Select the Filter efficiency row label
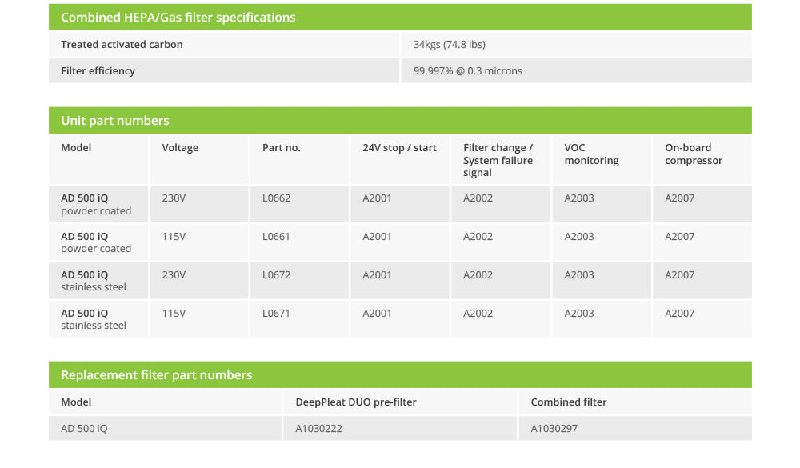The width and height of the screenshot is (800, 468). click(98, 71)
